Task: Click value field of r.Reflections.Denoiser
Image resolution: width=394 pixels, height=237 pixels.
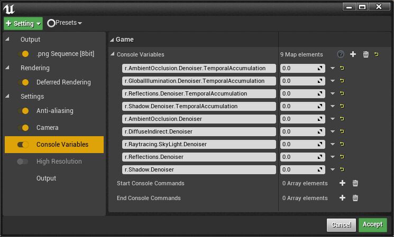Action: tap(303, 157)
